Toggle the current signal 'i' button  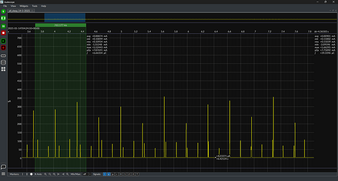(x=104, y=174)
